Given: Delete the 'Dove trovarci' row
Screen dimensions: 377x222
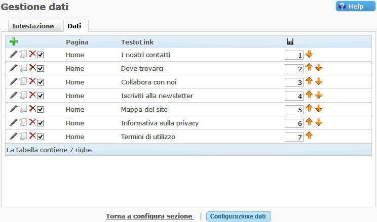Looking at the screenshot, I should point(32,68).
